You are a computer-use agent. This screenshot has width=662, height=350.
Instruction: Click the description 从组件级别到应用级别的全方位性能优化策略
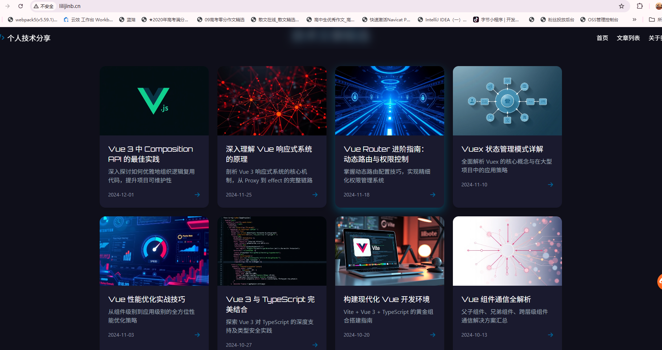[x=151, y=316]
